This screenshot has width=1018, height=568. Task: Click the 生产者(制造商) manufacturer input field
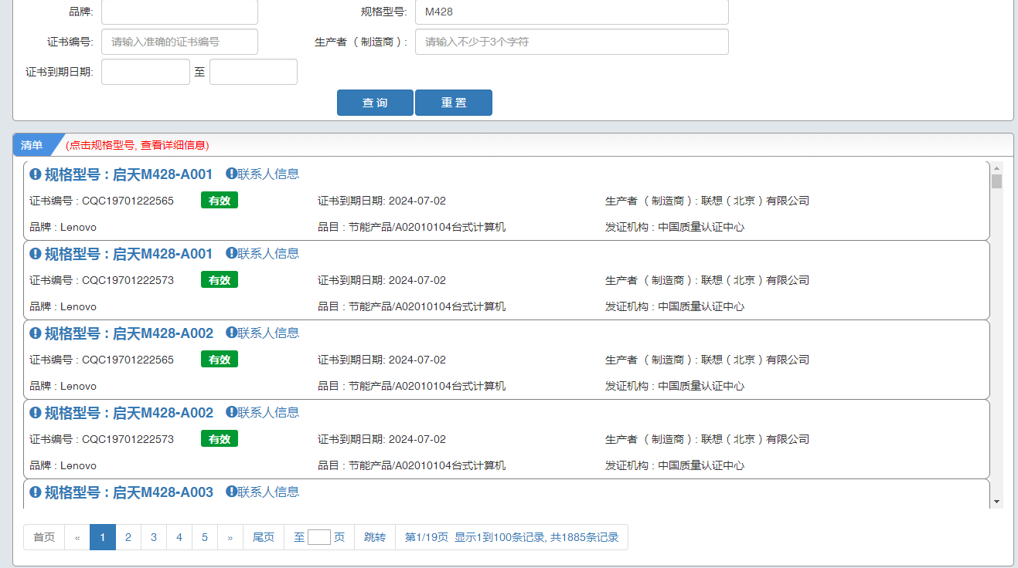(572, 42)
